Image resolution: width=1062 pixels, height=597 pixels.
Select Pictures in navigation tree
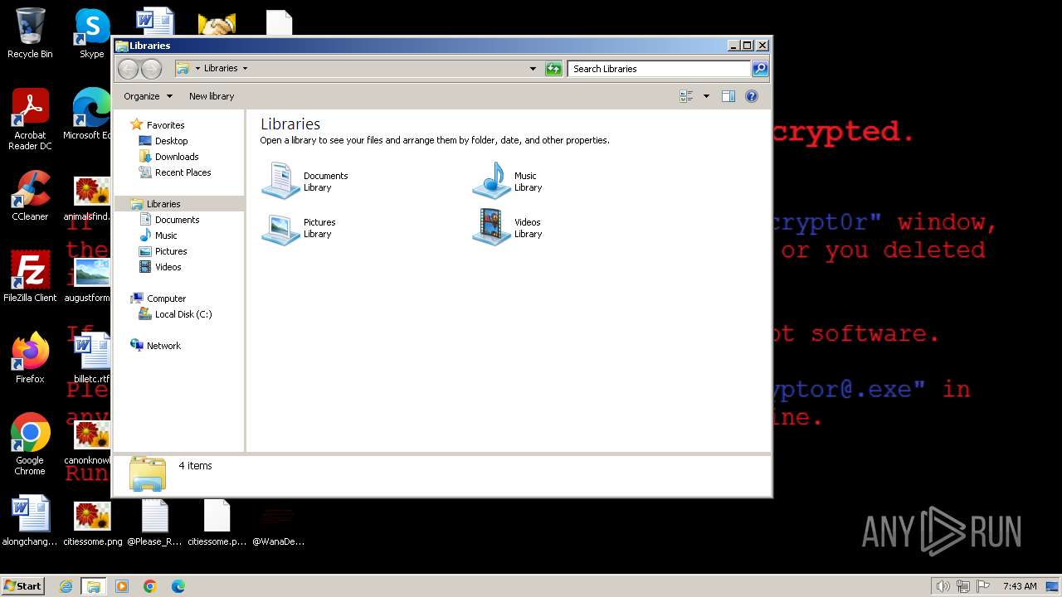171,251
